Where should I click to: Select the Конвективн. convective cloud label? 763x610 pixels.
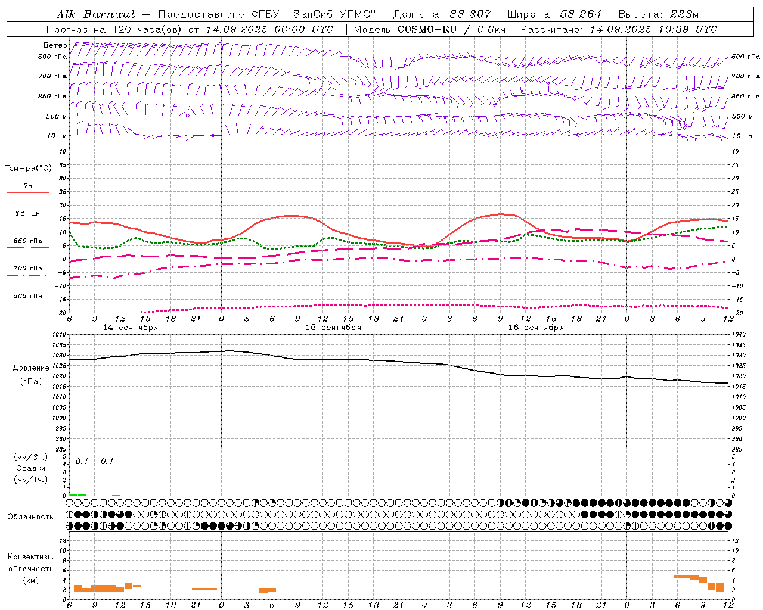point(31,557)
